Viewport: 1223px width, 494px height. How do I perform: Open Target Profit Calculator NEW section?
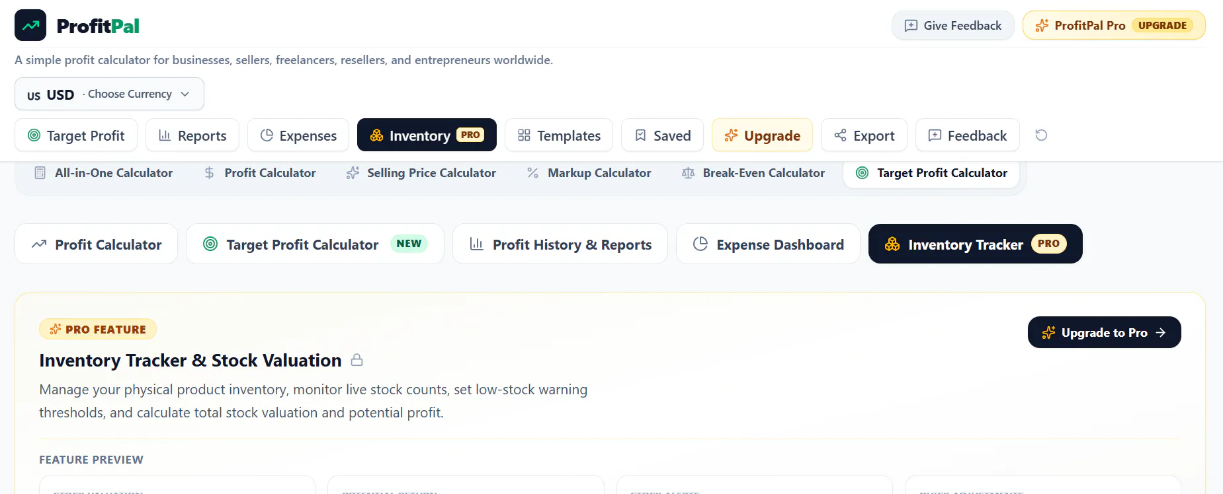pyautogui.click(x=315, y=244)
